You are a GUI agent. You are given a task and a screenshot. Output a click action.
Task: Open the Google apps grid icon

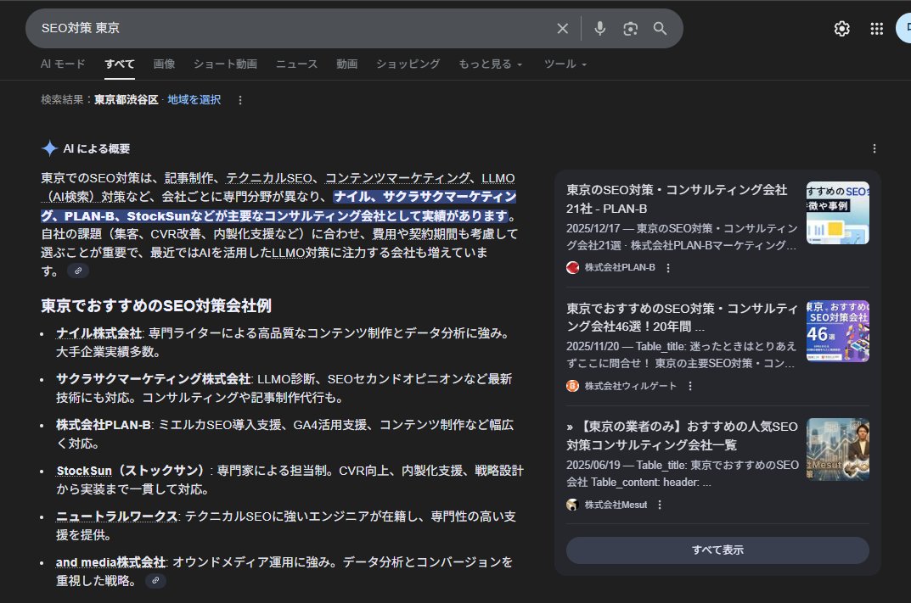pos(876,28)
